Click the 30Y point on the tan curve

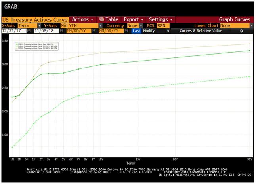click(x=250, y=44)
